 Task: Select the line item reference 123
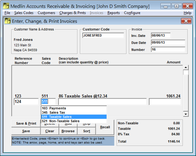[18, 96]
